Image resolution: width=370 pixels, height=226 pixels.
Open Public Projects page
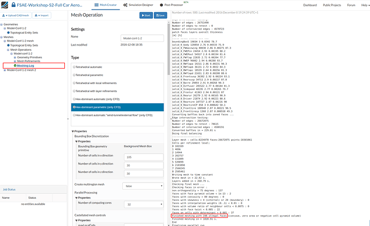pyautogui.click(x=332, y=5)
